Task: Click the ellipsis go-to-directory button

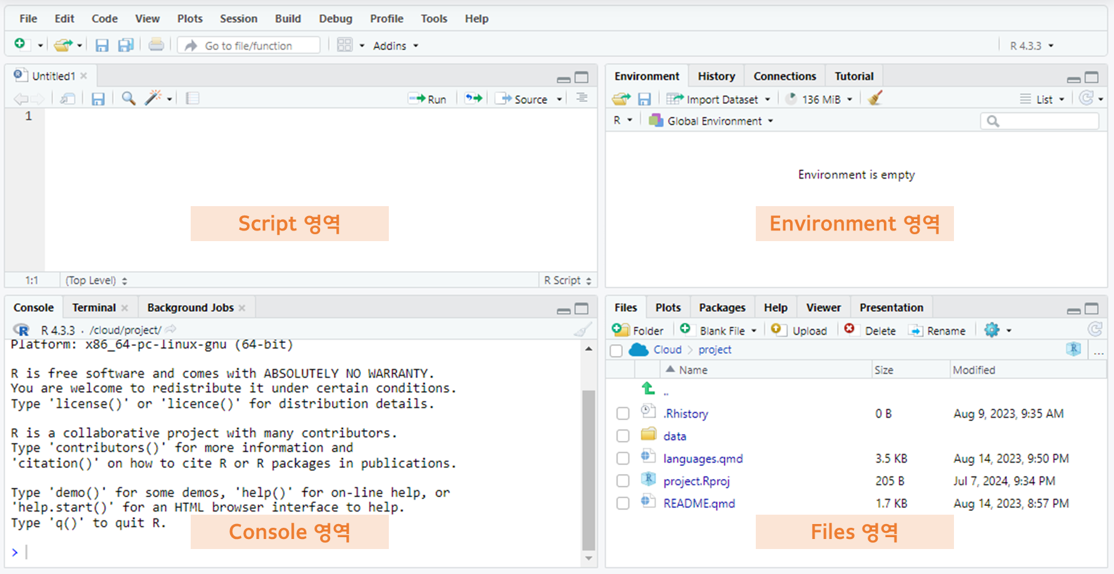Action: [x=1098, y=352]
